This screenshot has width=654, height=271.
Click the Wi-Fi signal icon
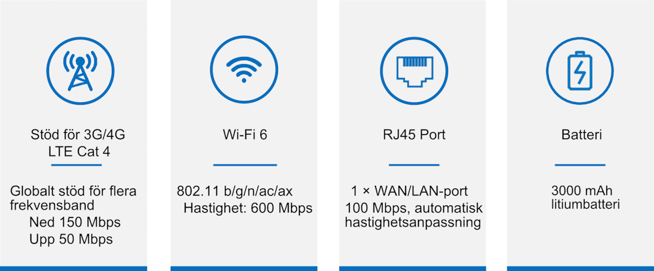(x=244, y=69)
